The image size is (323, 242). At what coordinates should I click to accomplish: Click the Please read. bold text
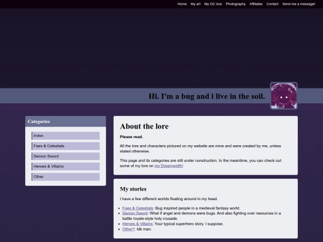point(131,137)
